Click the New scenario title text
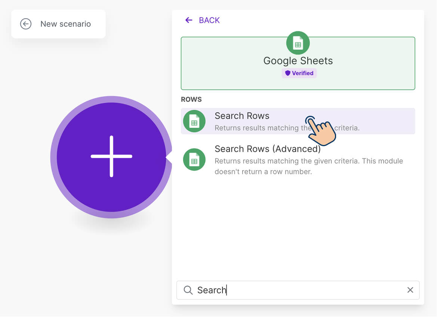The width and height of the screenshot is (437, 317). pyautogui.click(x=65, y=24)
